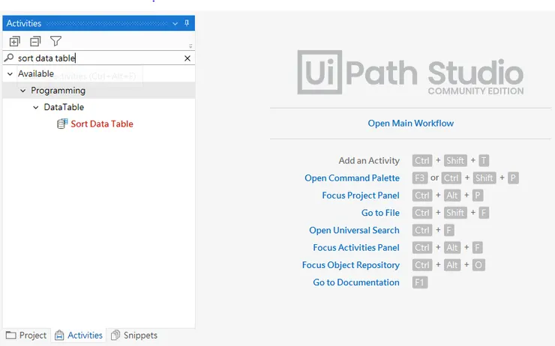555x346 pixels.
Task: Click the Go to Documentation link
Action: (x=356, y=282)
